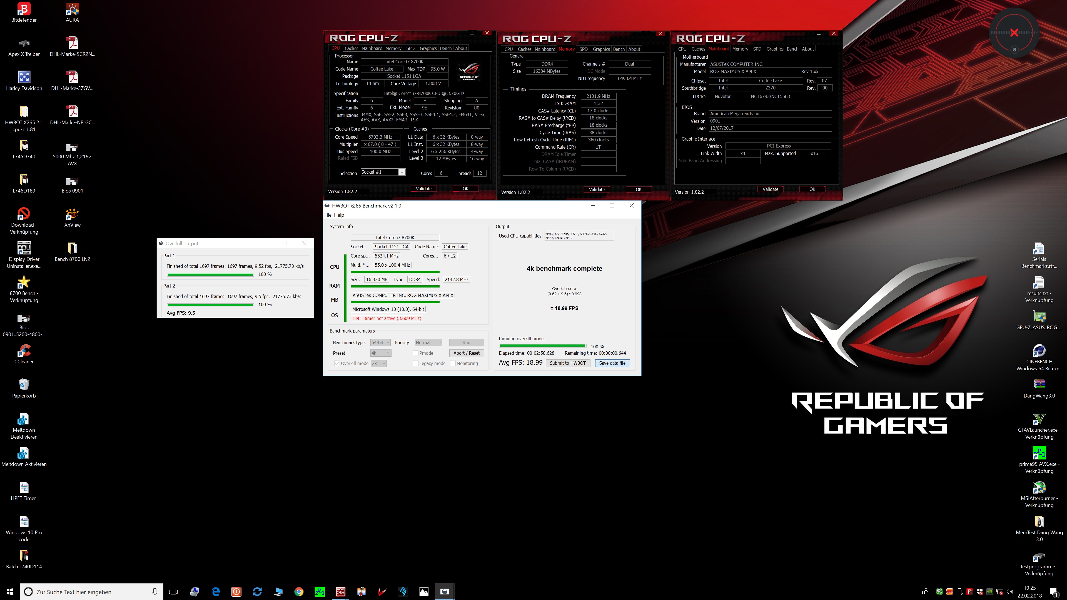Click the volume icon in system tray
Viewport: 1067px width, 600px height.
click(x=1009, y=592)
